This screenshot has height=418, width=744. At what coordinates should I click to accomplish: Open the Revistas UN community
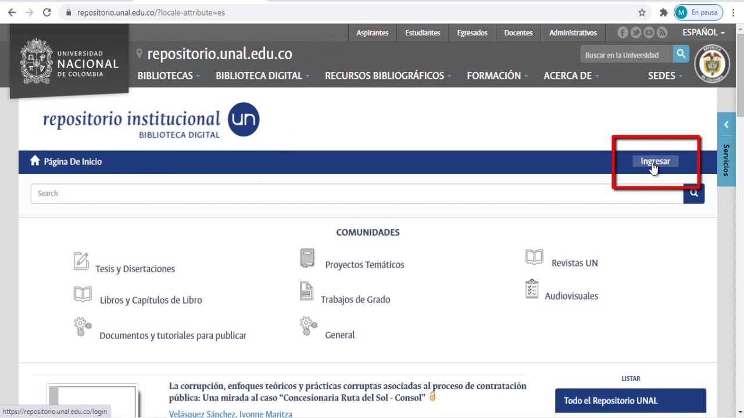575,263
